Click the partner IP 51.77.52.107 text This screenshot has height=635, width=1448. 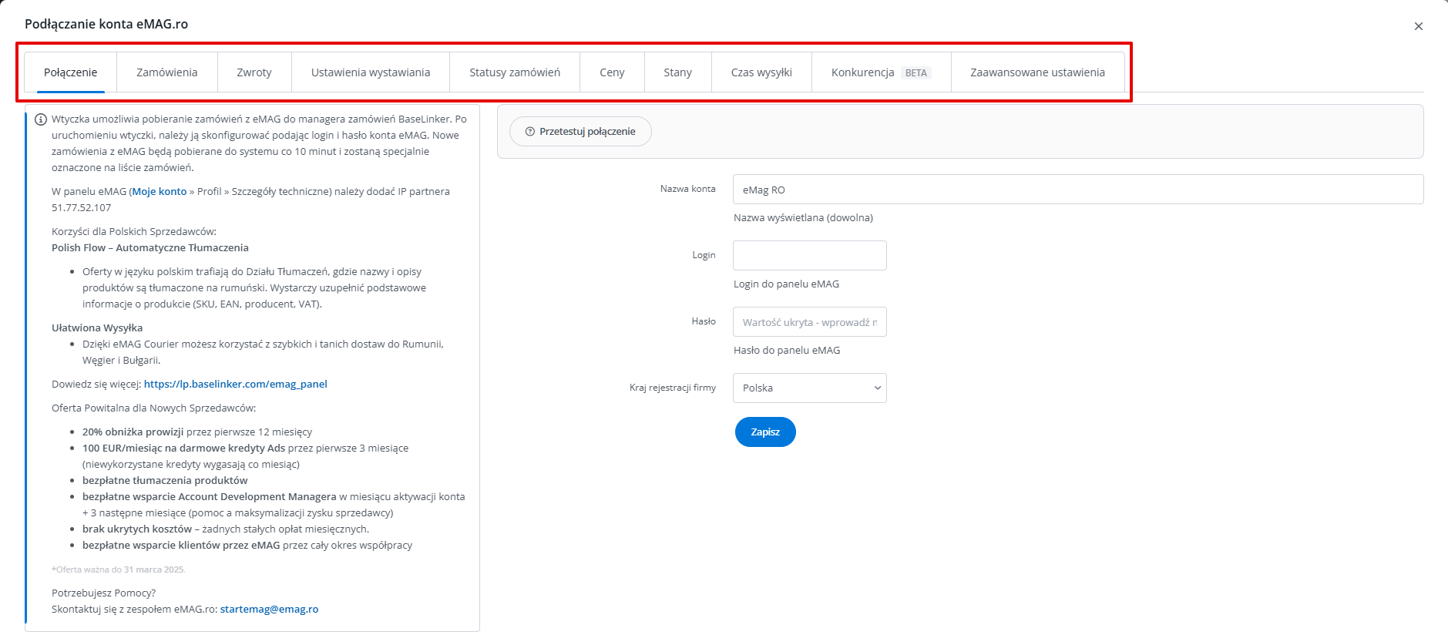82,208
